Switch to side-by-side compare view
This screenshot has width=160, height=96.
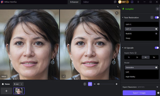click(x=90, y=84)
